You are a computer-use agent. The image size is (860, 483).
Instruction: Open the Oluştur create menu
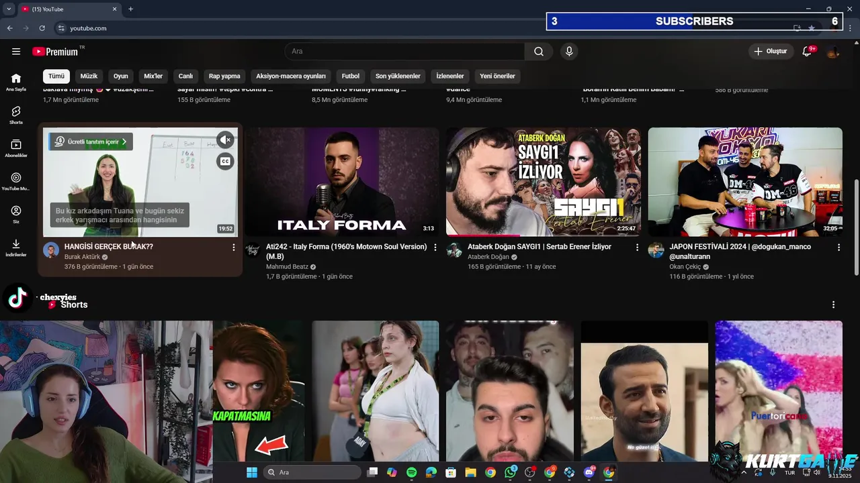[x=770, y=52]
